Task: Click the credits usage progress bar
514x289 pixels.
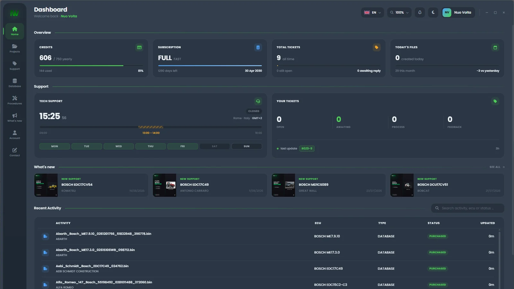Action: pos(92,66)
